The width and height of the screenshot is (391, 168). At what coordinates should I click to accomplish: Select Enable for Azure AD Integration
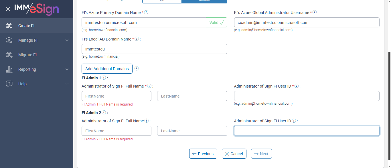tap(204, 1)
